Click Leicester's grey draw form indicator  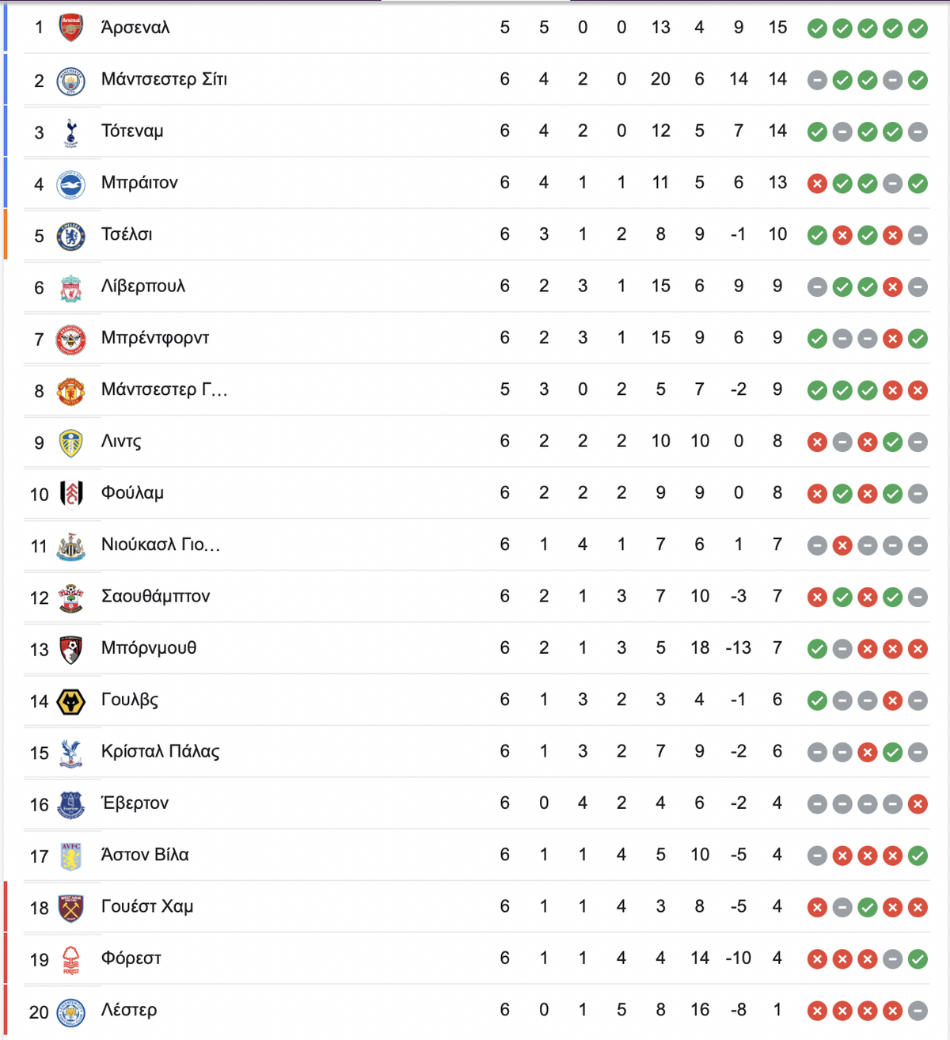point(918,1011)
